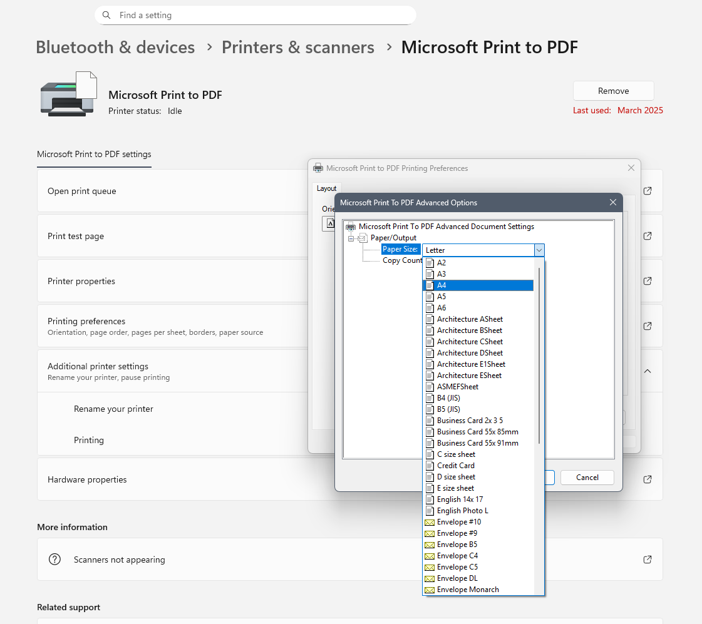The height and width of the screenshot is (624, 702).
Task: Open the Paper Size dropdown arrow
Action: 539,250
